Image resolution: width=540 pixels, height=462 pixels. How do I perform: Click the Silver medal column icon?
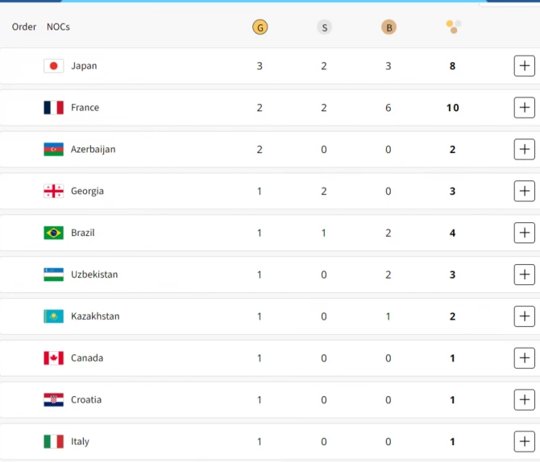coord(324,27)
